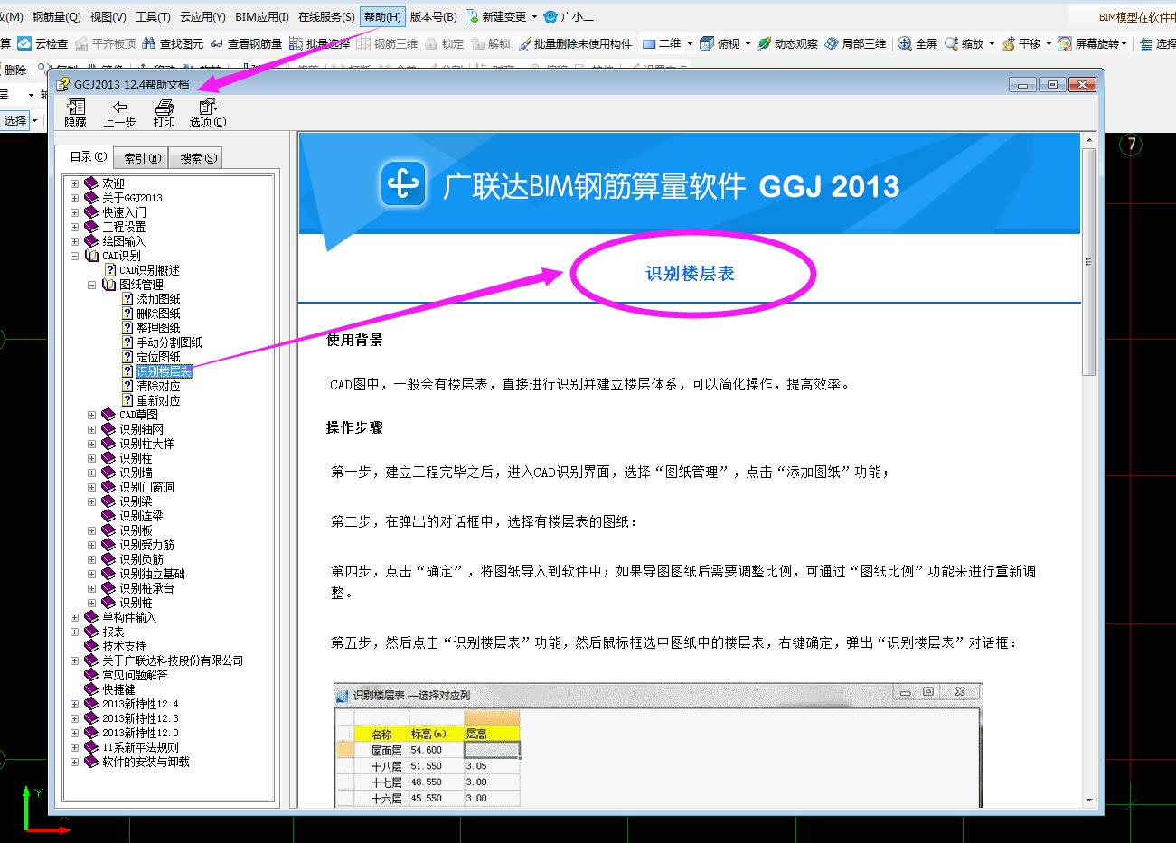1176x843 pixels.
Task: Click 批量删除未使用构件 toolbar icon
Action: pos(523,43)
